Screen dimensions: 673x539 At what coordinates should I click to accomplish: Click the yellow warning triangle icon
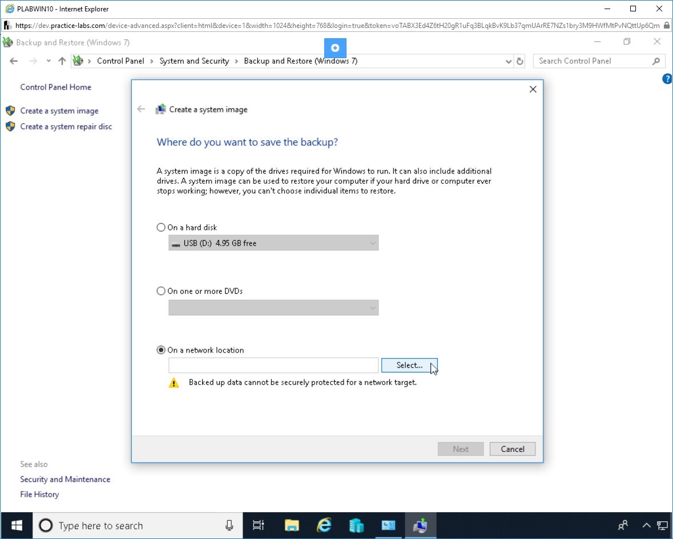pos(174,383)
